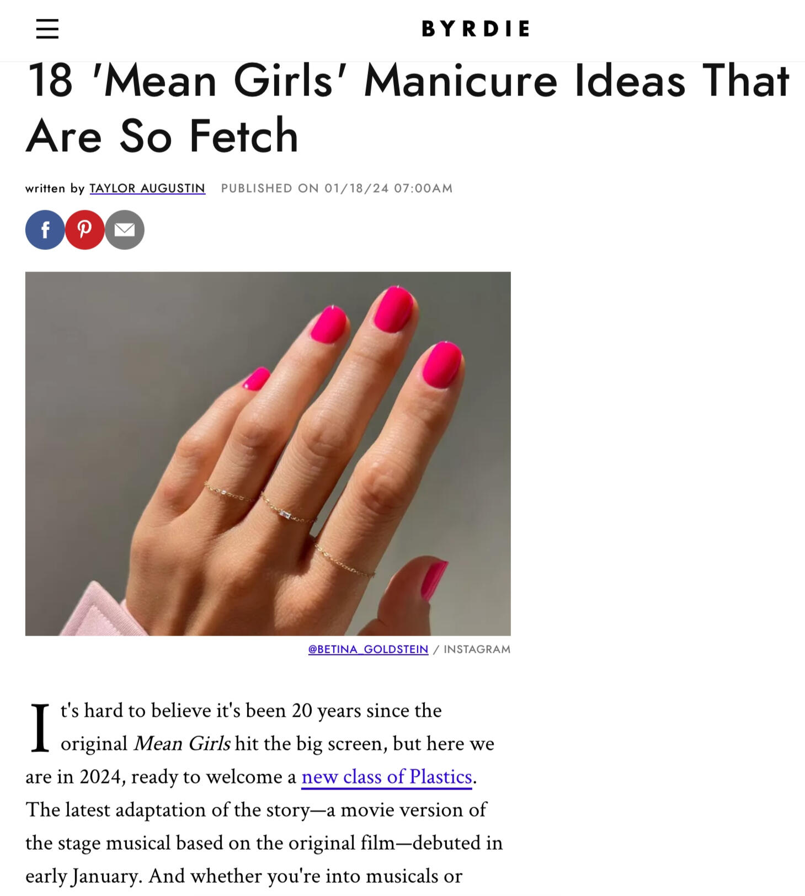
Task: Click the published date 01/18/24 text
Action: [x=356, y=188]
